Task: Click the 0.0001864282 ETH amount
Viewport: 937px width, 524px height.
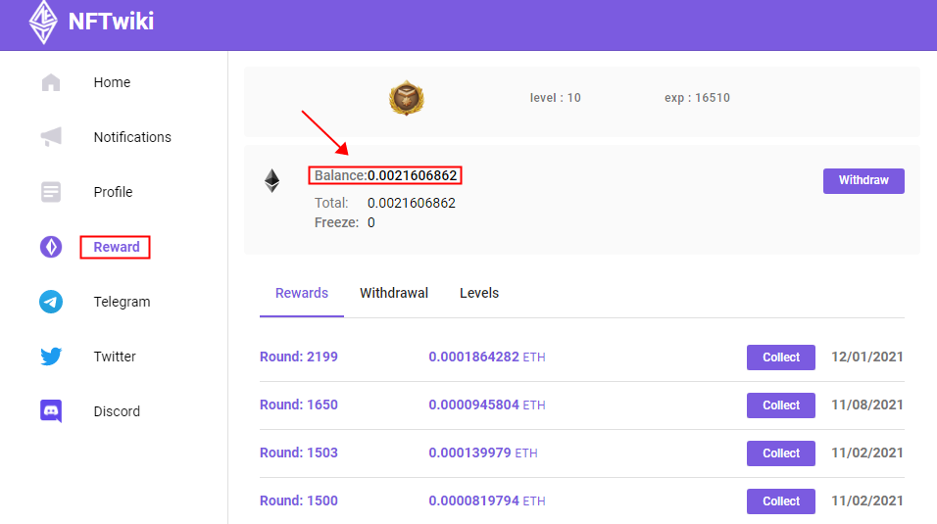Action: (x=486, y=357)
